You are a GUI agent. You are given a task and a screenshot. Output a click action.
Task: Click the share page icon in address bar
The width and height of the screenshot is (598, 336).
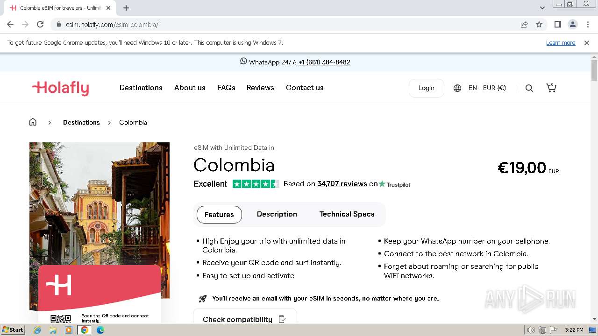pyautogui.click(x=524, y=24)
